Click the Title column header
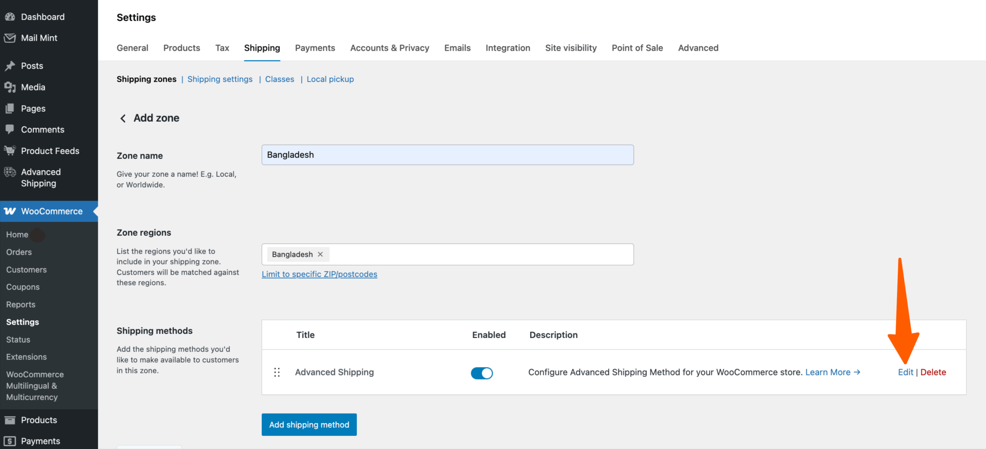This screenshot has height=449, width=986. tap(305, 335)
